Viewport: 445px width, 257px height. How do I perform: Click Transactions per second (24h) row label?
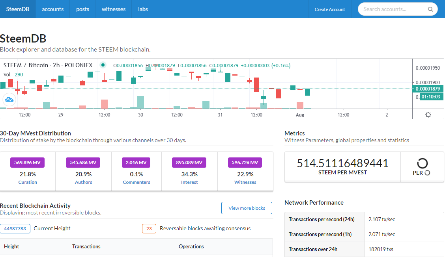tap(322, 219)
